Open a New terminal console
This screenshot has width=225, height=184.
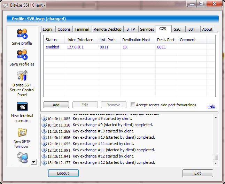point(22,107)
